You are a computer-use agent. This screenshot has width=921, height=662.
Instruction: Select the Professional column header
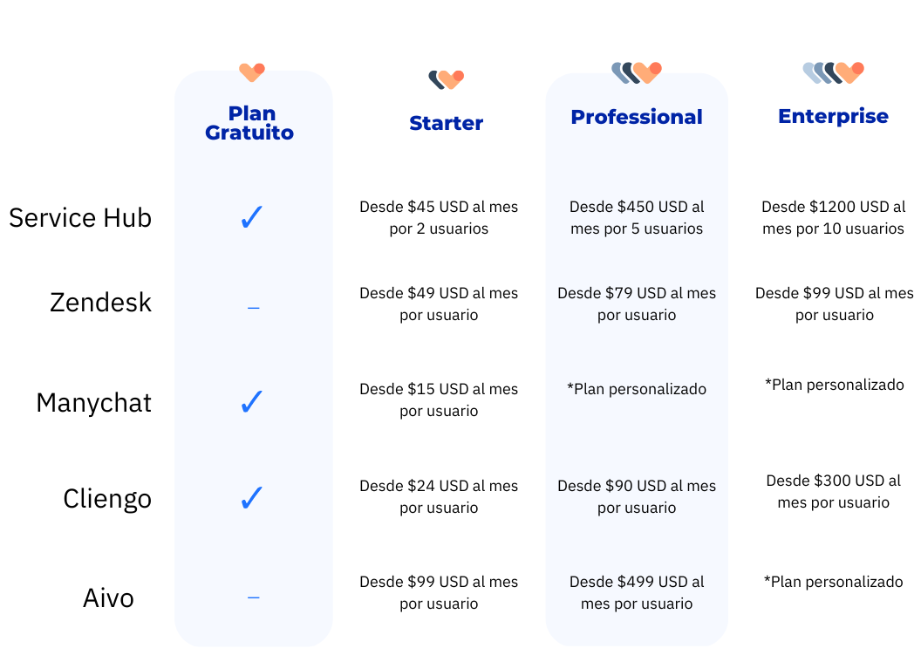point(637,117)
